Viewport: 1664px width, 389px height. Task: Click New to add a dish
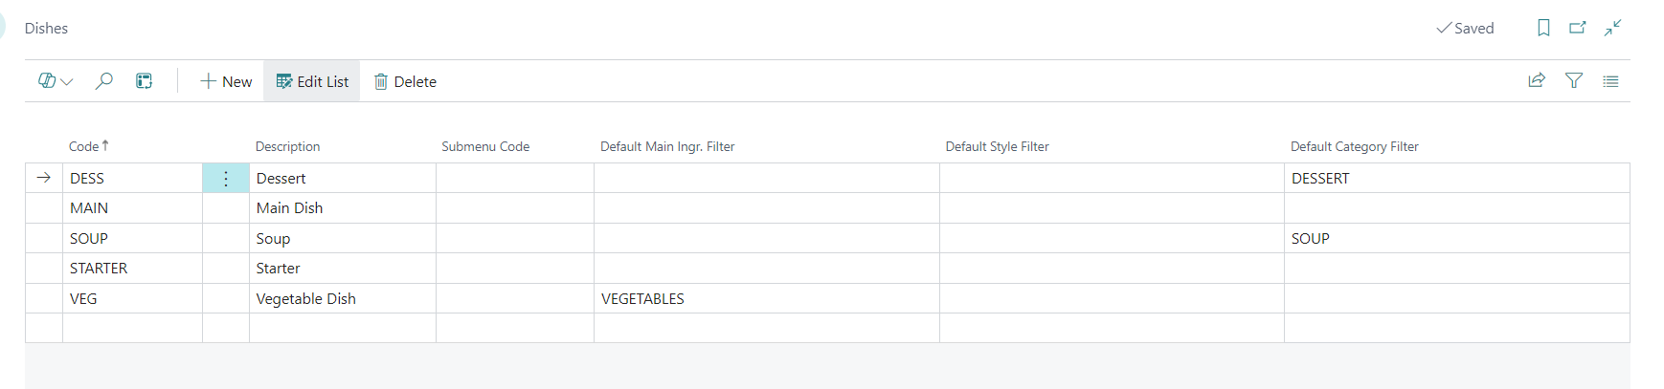pyautogui.click(x=226, y=81)
